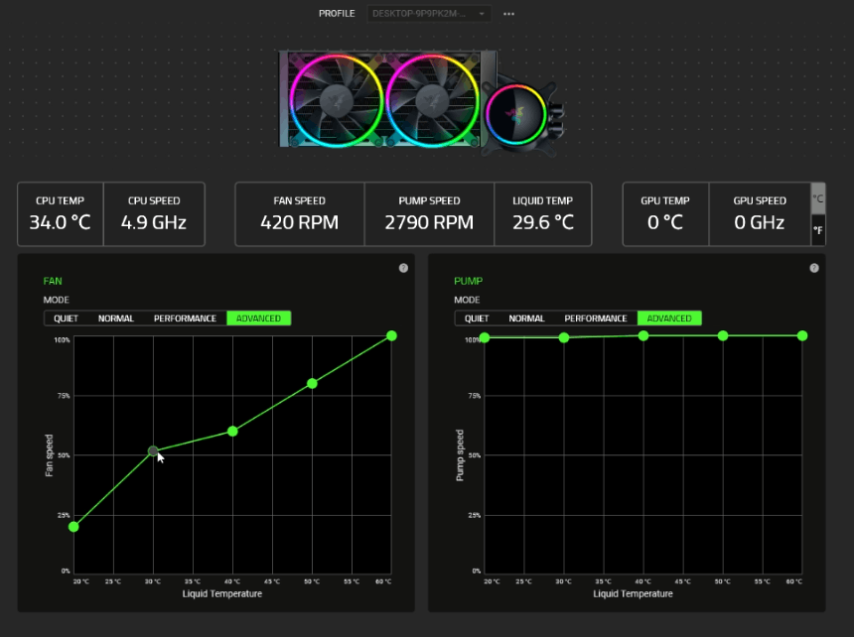
Task: Select Performance mode for the fan
Action: tap(184, 318)
